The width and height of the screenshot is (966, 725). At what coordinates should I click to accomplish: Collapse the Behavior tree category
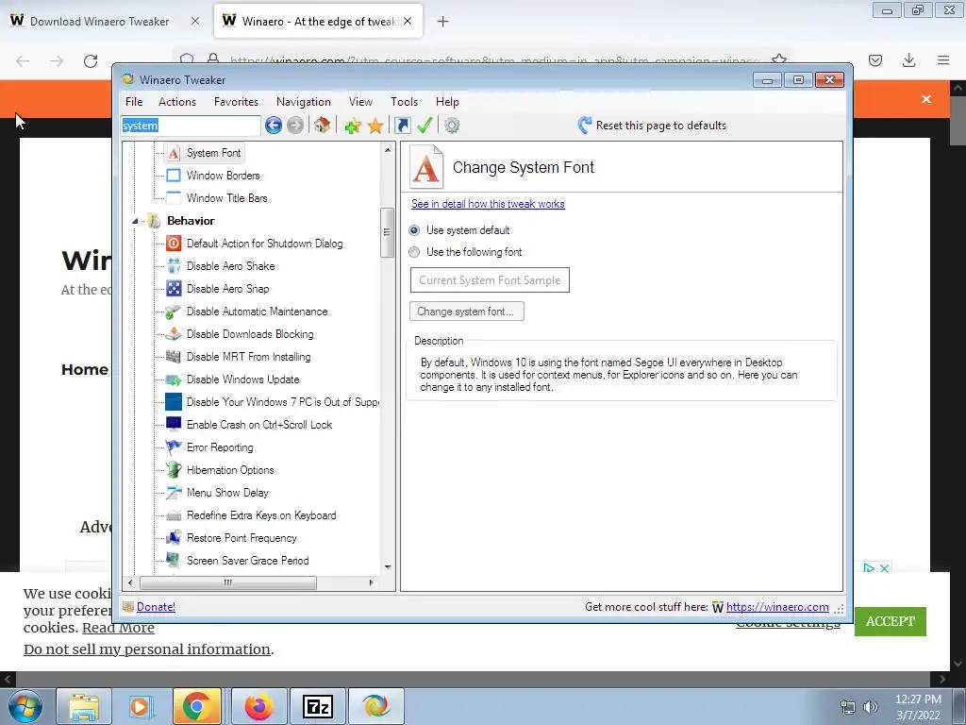pyautogui.click(x=135, y=221)
